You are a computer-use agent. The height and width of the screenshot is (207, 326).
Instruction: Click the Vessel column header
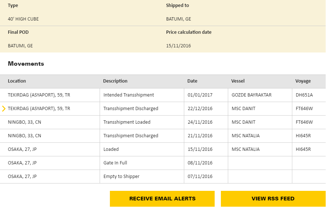[238, 81]
